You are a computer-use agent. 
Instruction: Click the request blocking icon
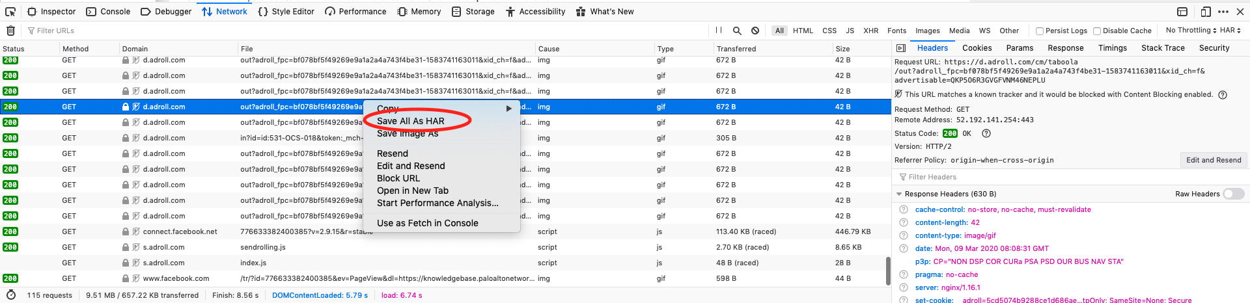(x=755, y=31)
